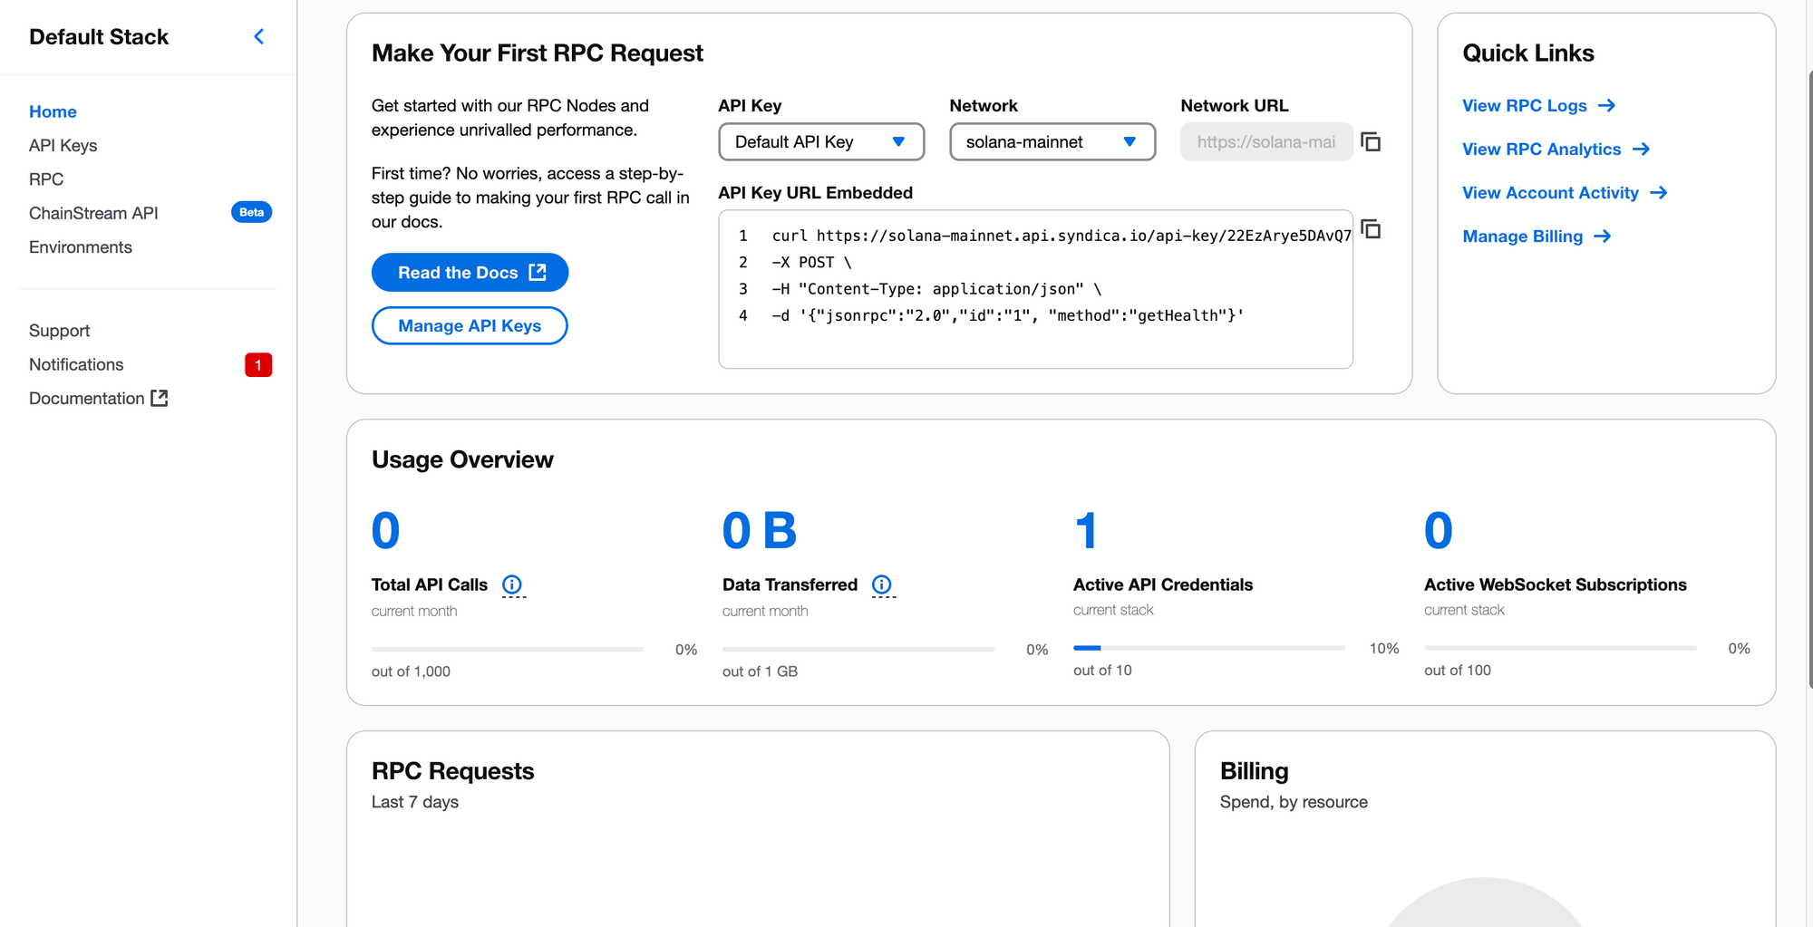
Task: Click the arrow beside View RPC Logs
Action: (x=1607, y=106)
